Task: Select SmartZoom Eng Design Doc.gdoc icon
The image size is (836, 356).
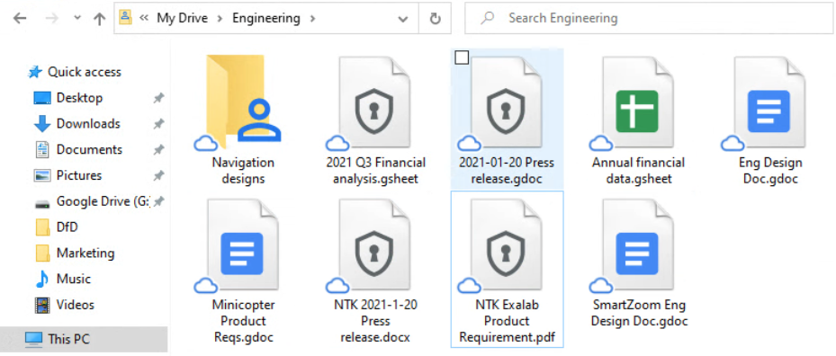Action: click(637, 245)
